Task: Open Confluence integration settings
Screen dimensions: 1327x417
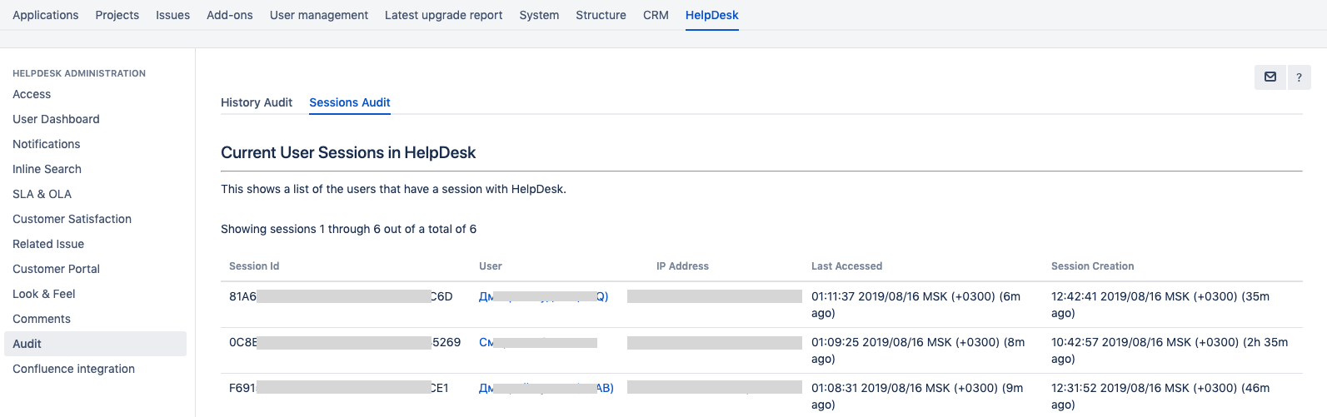Action: (73, 369)
